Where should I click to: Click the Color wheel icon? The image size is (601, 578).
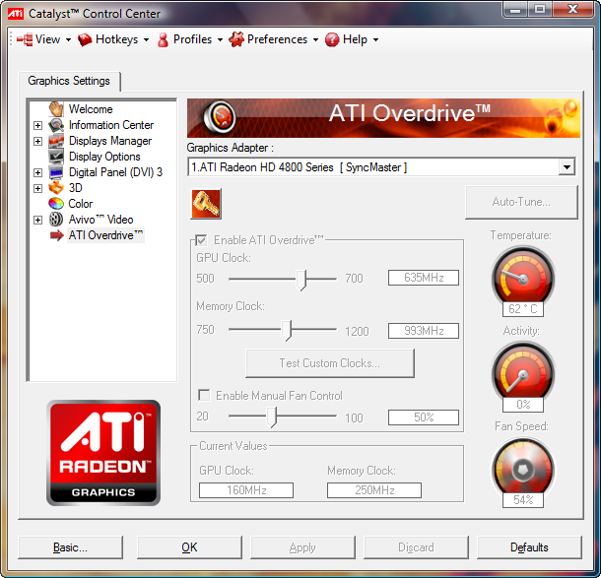click(56, 204)
